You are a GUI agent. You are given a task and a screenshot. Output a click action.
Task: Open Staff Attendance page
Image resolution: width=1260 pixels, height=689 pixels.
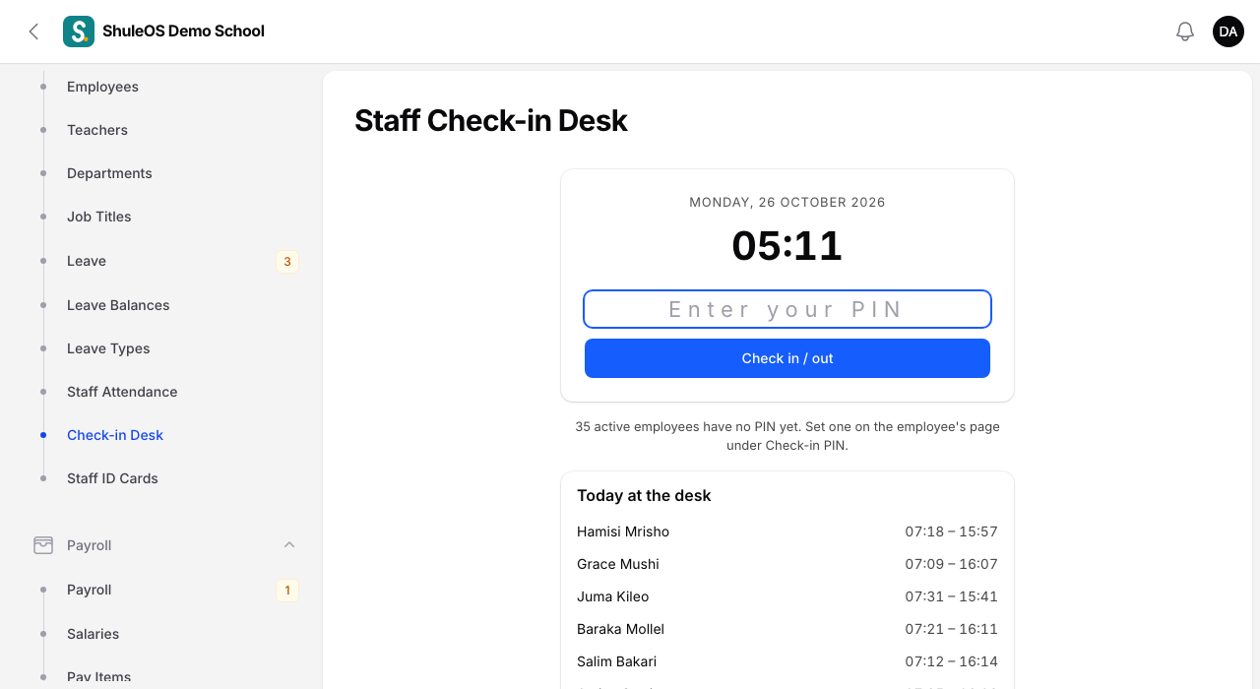click(x=122, y=392)
